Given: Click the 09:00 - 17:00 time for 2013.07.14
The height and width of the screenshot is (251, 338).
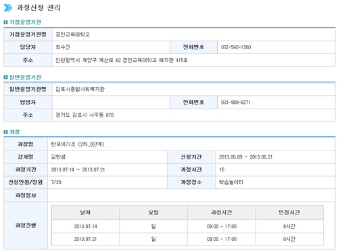Looking at the screenshot, I should coord(222,226).
